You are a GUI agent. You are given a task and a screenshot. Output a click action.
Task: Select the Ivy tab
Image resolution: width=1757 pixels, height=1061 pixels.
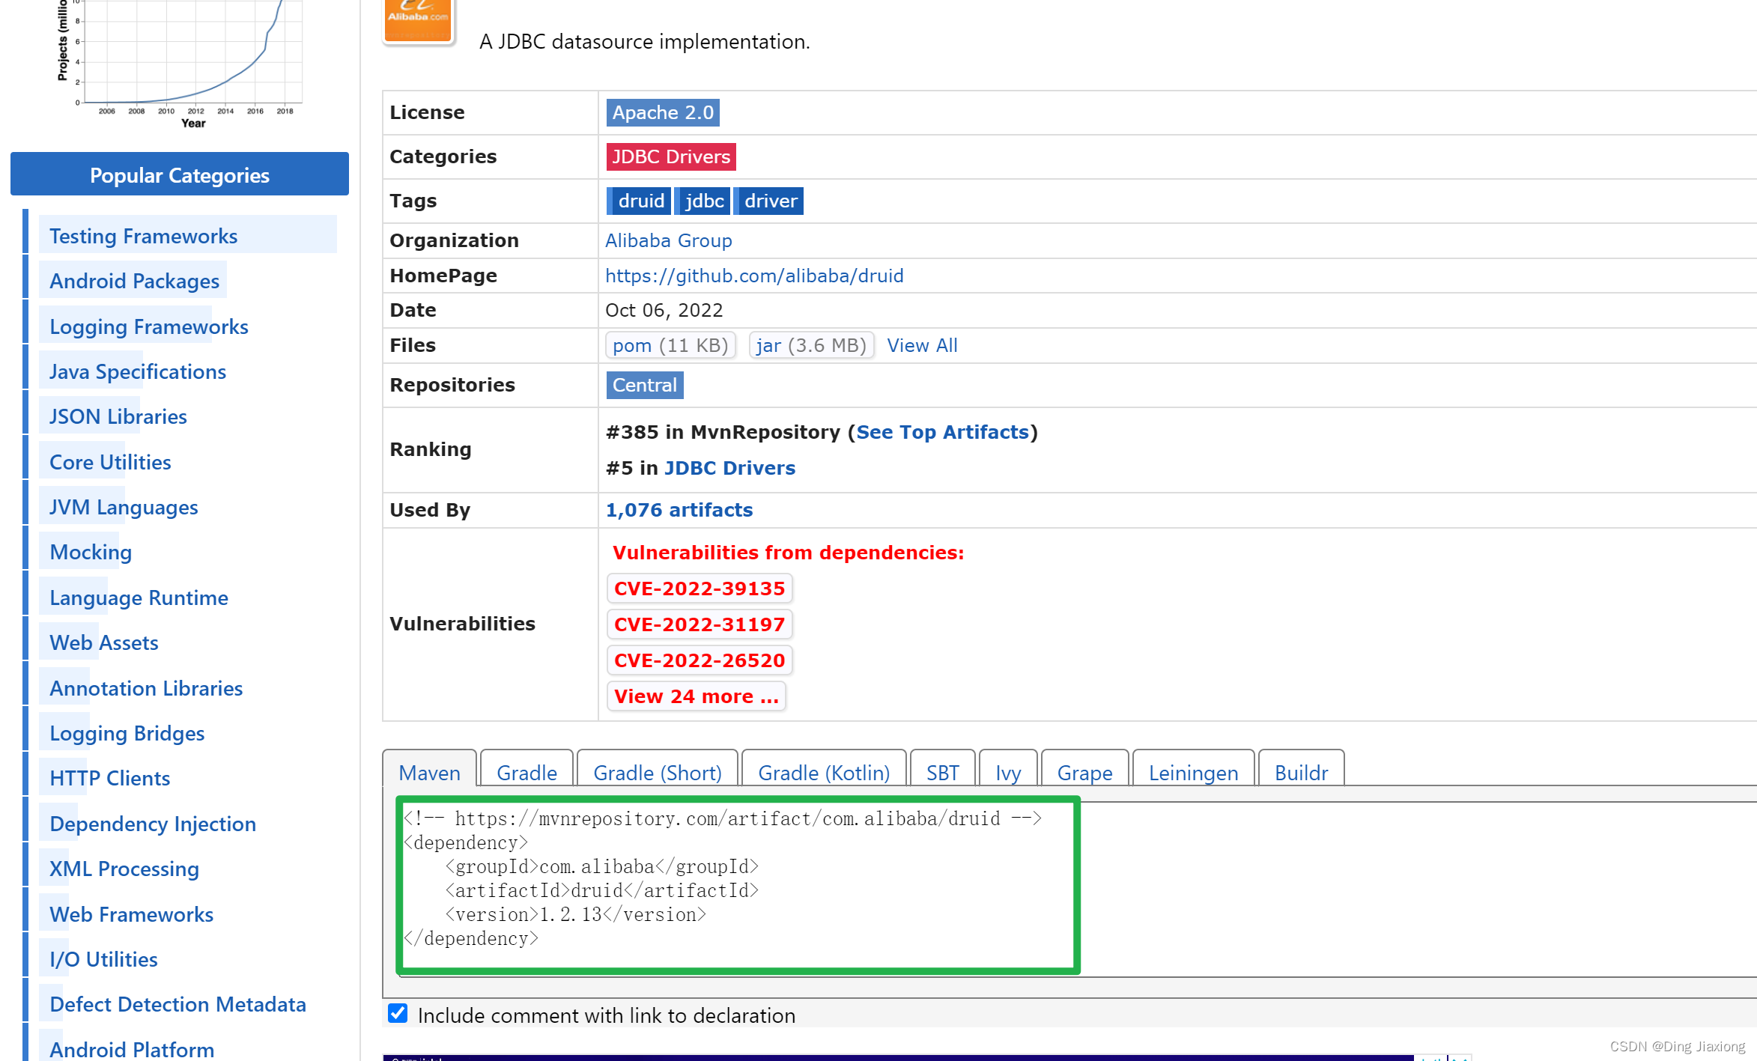(x=1008, y=772)
